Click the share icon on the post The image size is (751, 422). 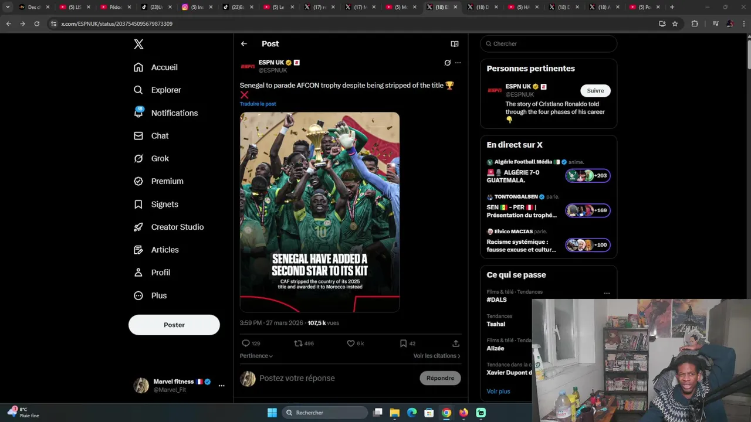pos(456,343)
